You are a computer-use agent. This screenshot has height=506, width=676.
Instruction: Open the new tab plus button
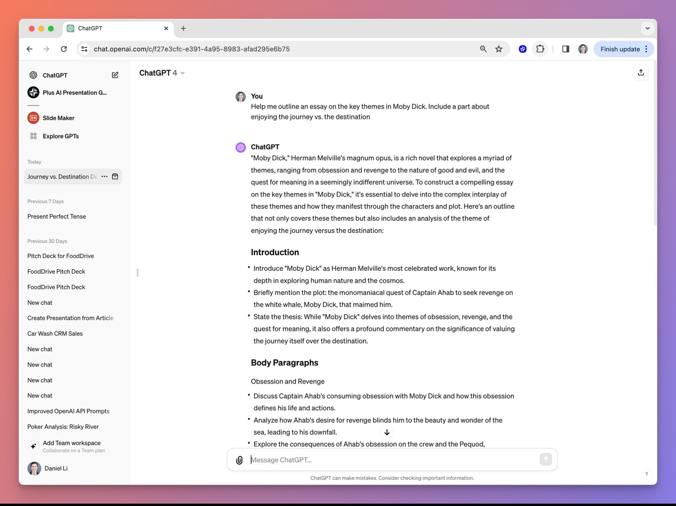pos(183,28)
